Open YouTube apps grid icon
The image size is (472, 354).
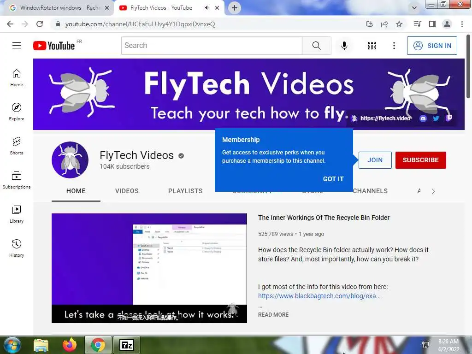(372, 46)
